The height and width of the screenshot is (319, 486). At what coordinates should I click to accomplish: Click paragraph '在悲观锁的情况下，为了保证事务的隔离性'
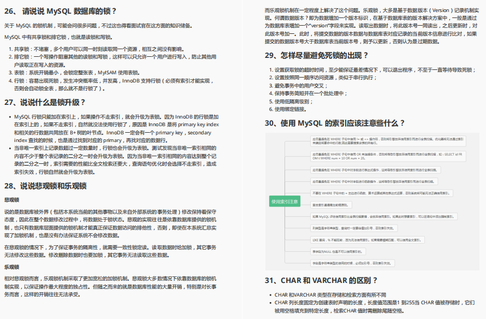pyautogui.click(x=110, y=251)
